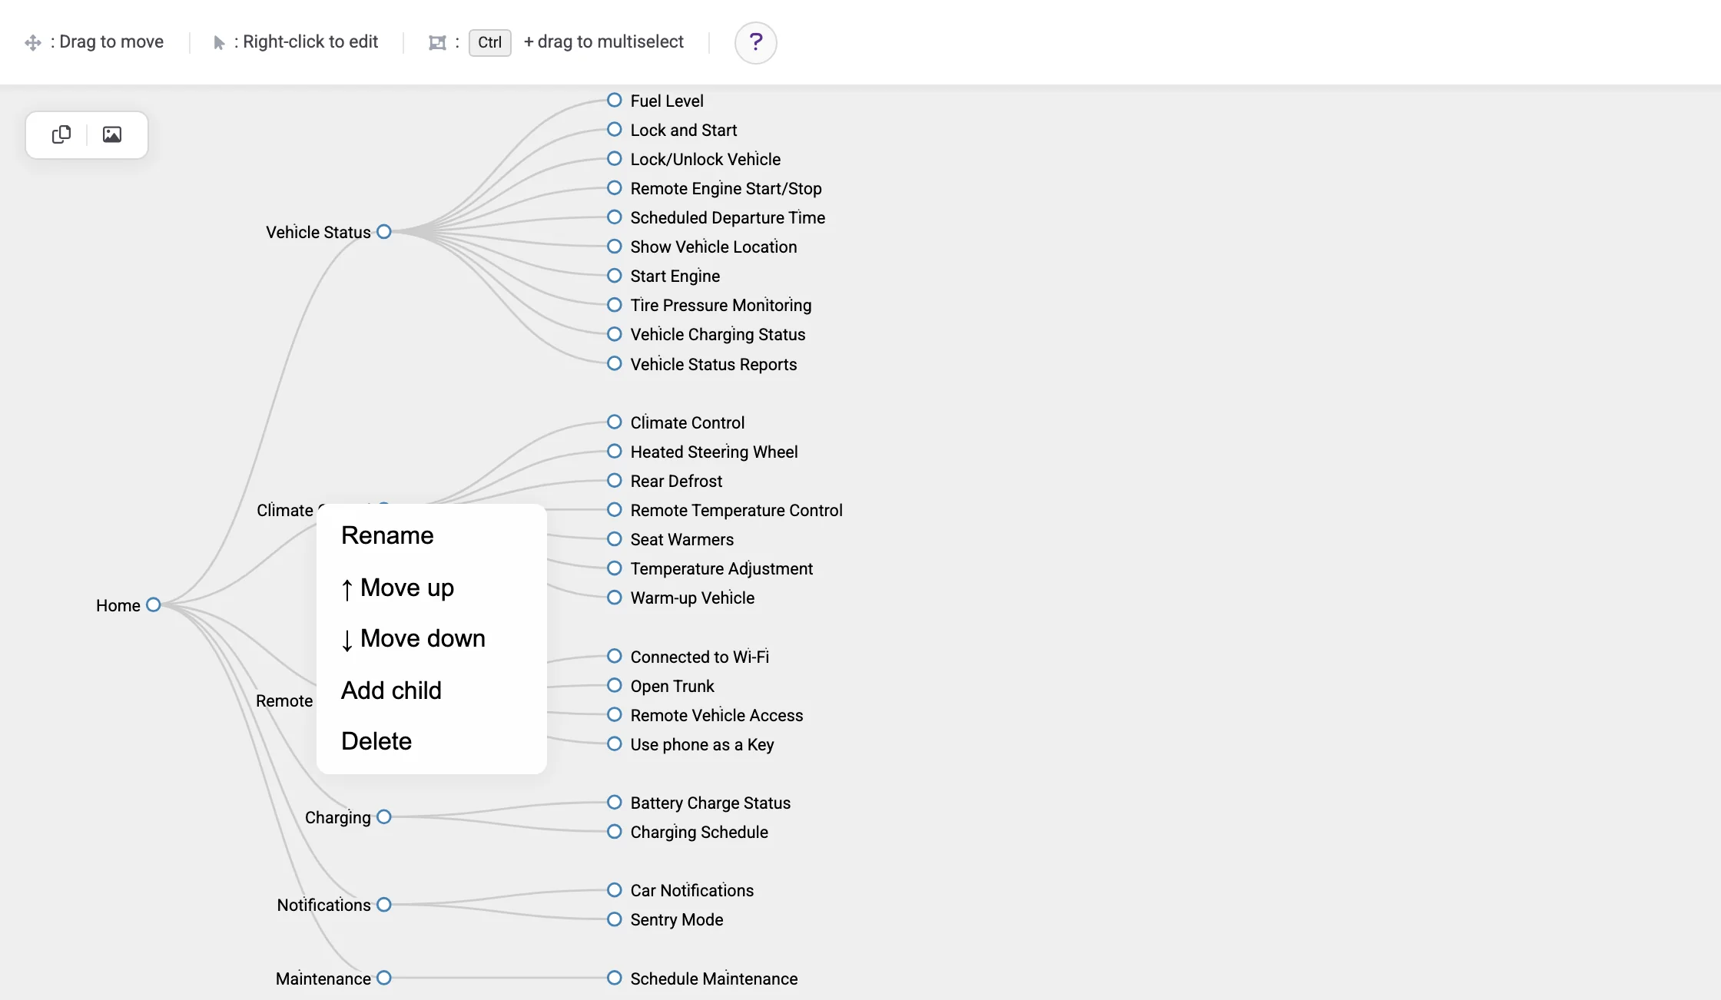1721x1000 pixels.
Task: Click the Start Engine node circle
Action: tap(615, 275)
